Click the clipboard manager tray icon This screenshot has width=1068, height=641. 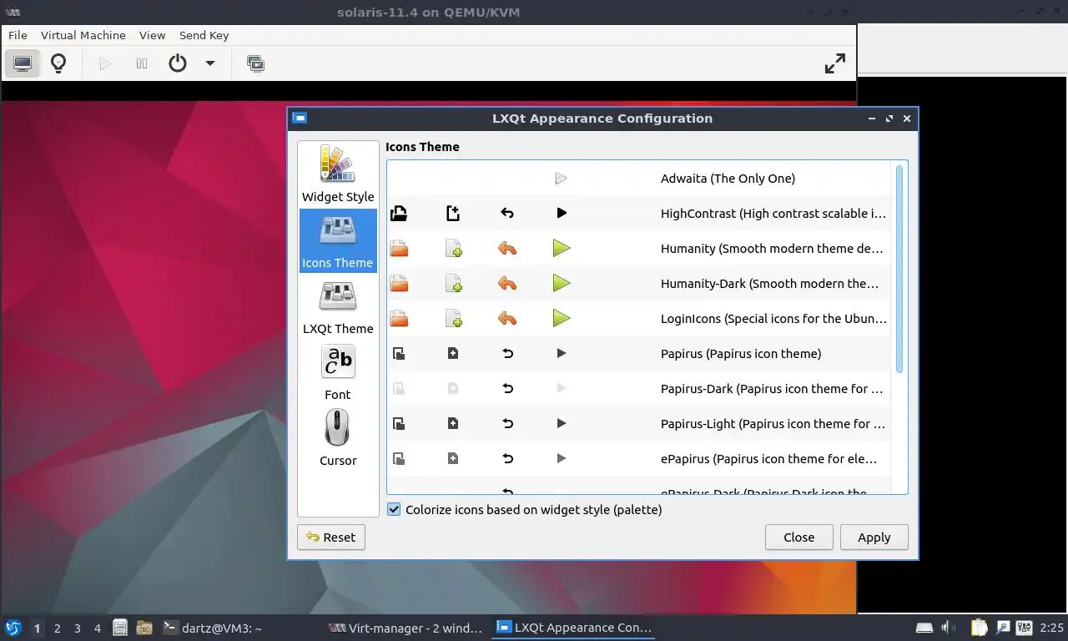coord(979,628)
